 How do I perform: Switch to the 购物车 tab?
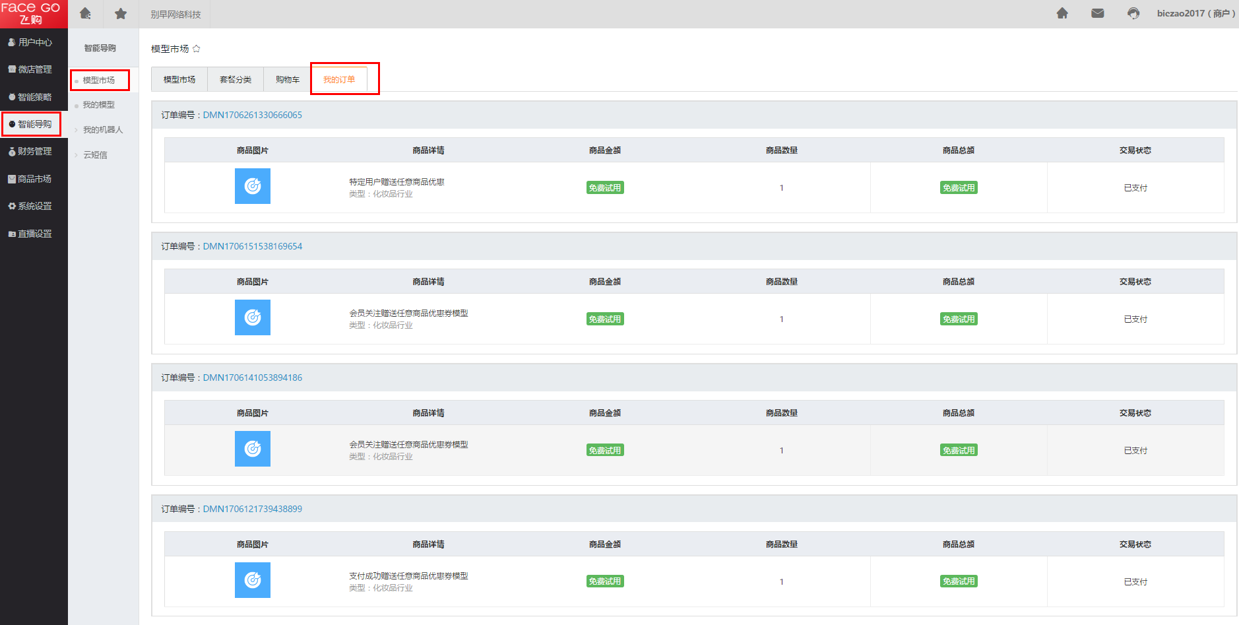tap(287, 80)
